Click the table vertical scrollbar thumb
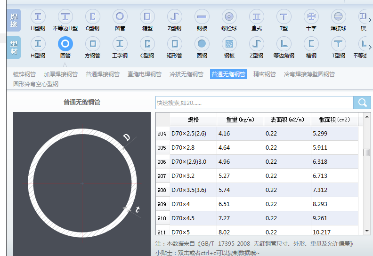 tap(366, 152)
